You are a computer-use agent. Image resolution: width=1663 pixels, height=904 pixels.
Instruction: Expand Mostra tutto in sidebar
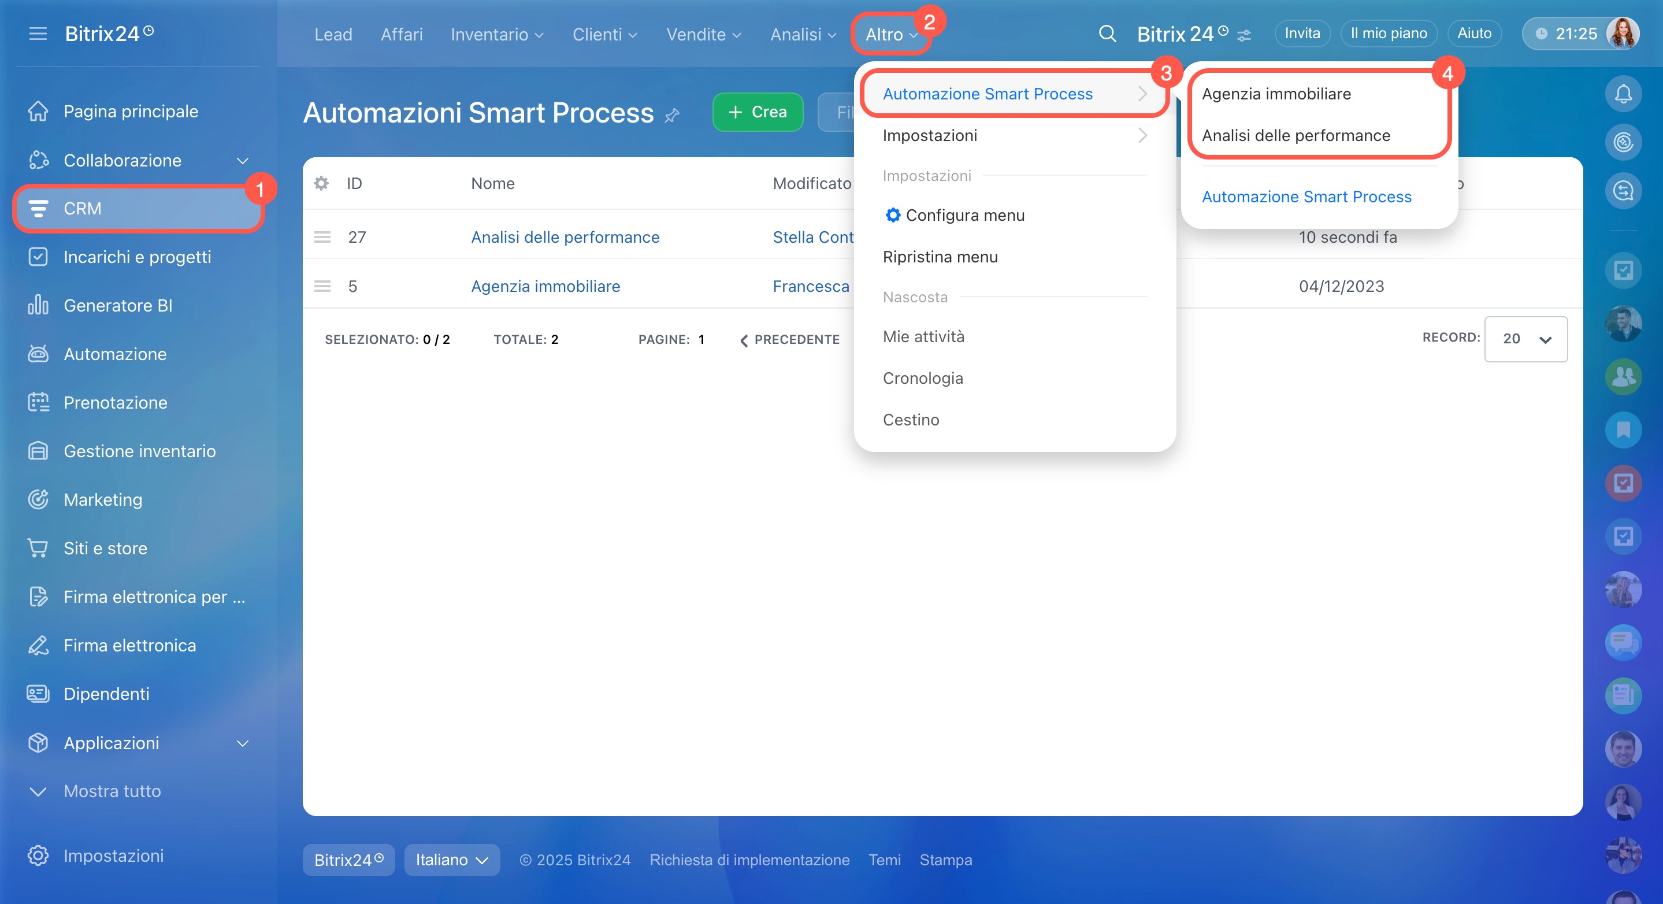pyautogui.click(x=112, y=791)
